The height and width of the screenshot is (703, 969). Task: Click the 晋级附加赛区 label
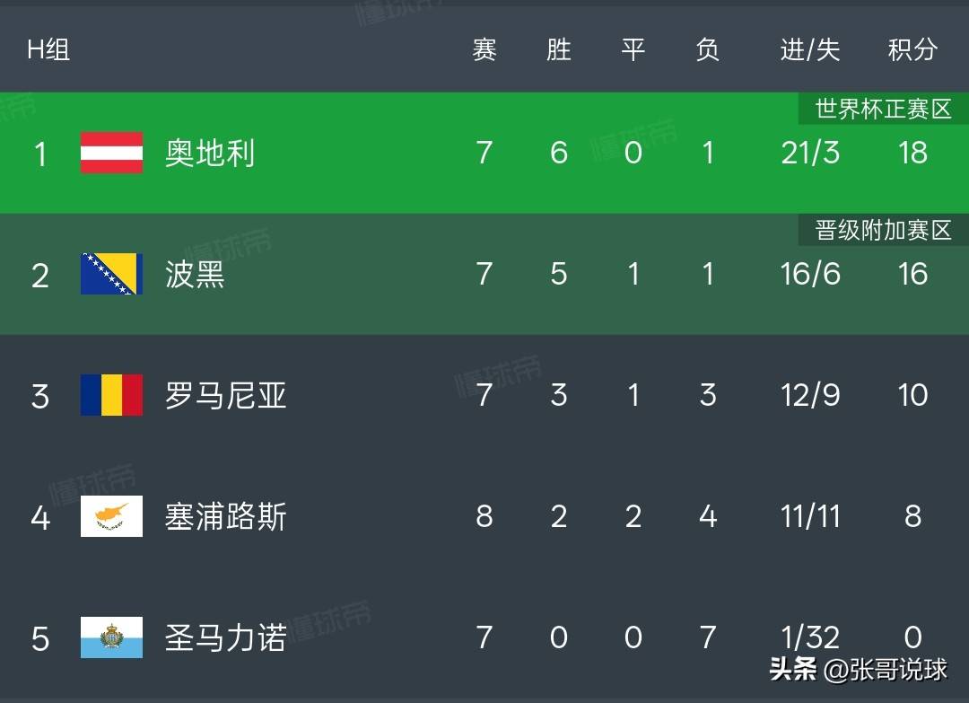[883, 231]
